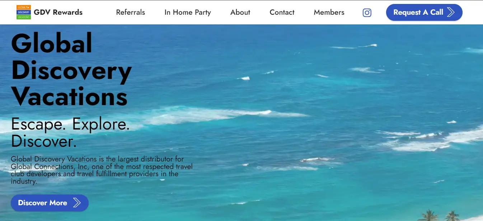The height and width of the screenshot is (221, 483).
Task: Click the company description paragraph
Action: 102,170
